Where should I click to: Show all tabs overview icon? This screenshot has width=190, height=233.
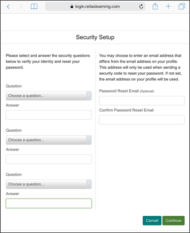tap(182, 6)
